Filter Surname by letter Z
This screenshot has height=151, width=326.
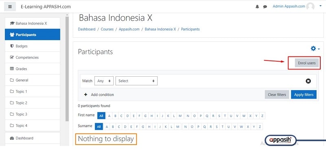point(260,127)
